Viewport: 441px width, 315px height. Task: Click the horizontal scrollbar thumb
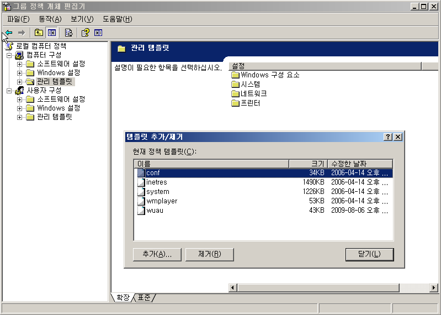pos(318,288)
